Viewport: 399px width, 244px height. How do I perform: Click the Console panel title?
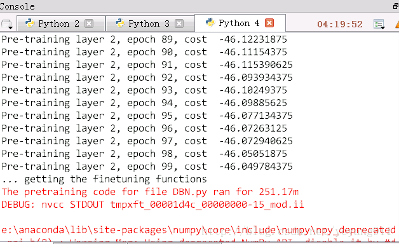click(x=17, y=6)
